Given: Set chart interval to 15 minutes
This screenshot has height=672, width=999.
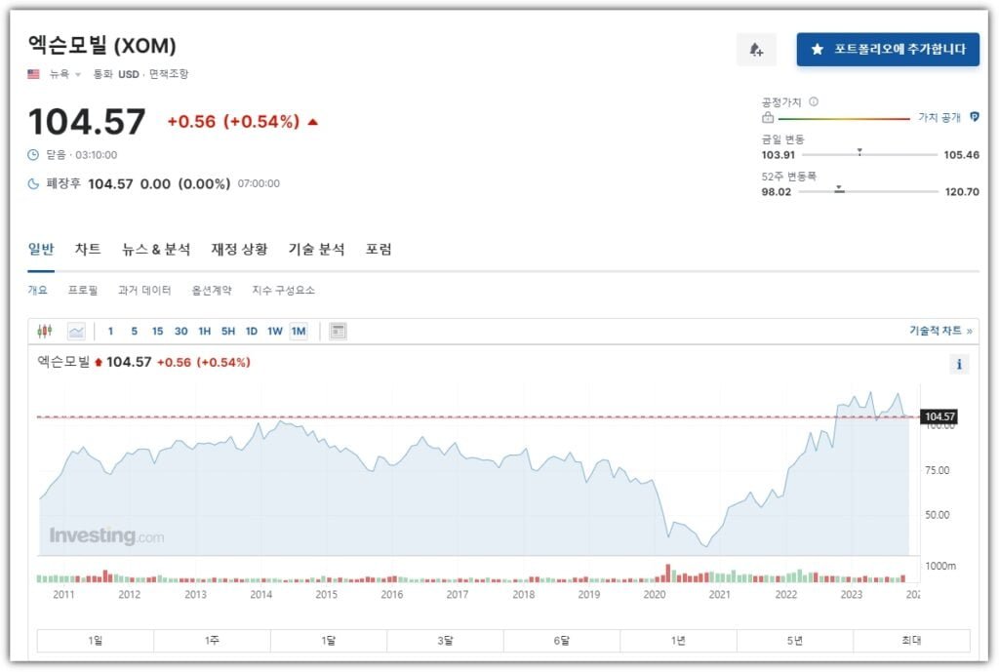Looking at the screenshot, I should pos(157,332).
